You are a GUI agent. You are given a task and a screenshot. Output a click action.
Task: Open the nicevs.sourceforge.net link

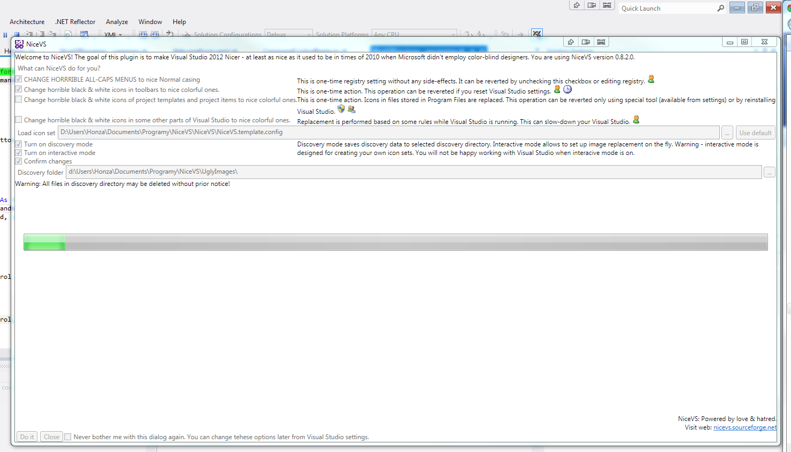pyautogui.click(x=744, y=427)
